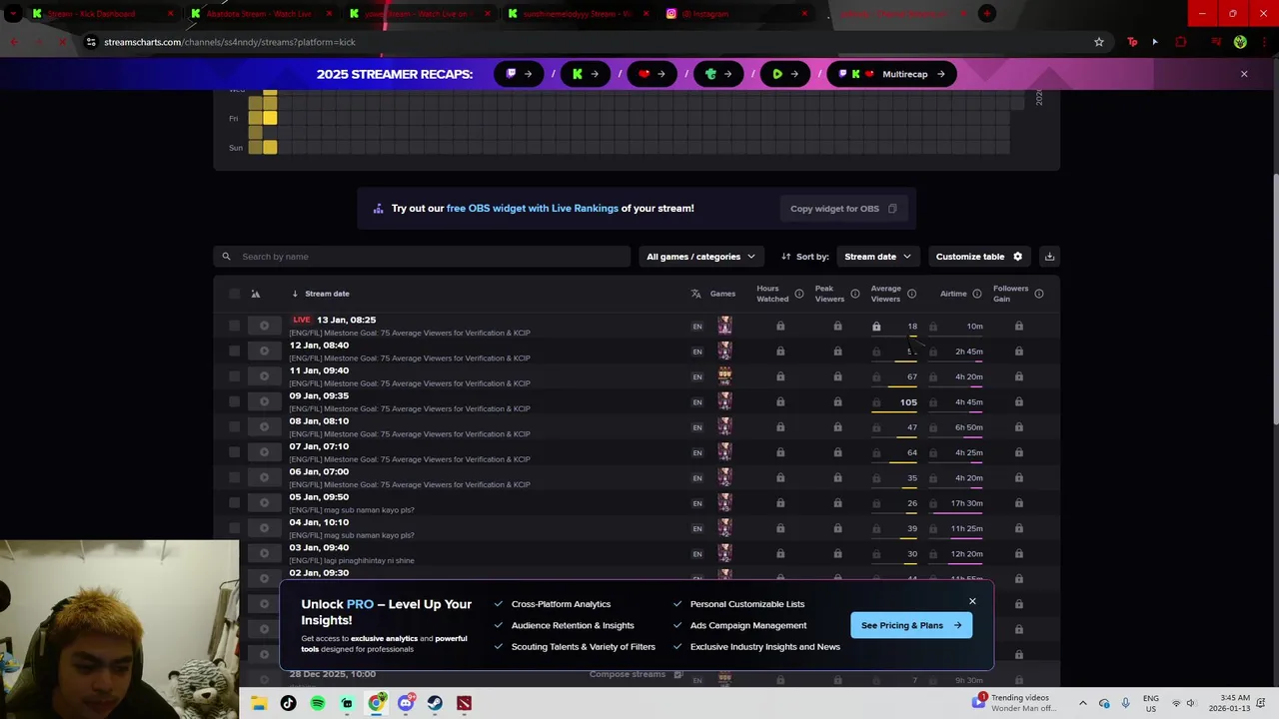Play the 04 Jan, 10:10 stream
The image size is (1279, 719).
point(264,528)
